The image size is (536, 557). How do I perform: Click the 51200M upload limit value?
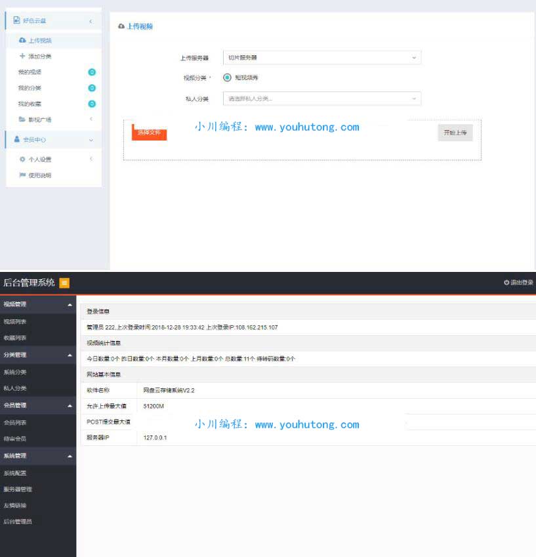[154, 406]
